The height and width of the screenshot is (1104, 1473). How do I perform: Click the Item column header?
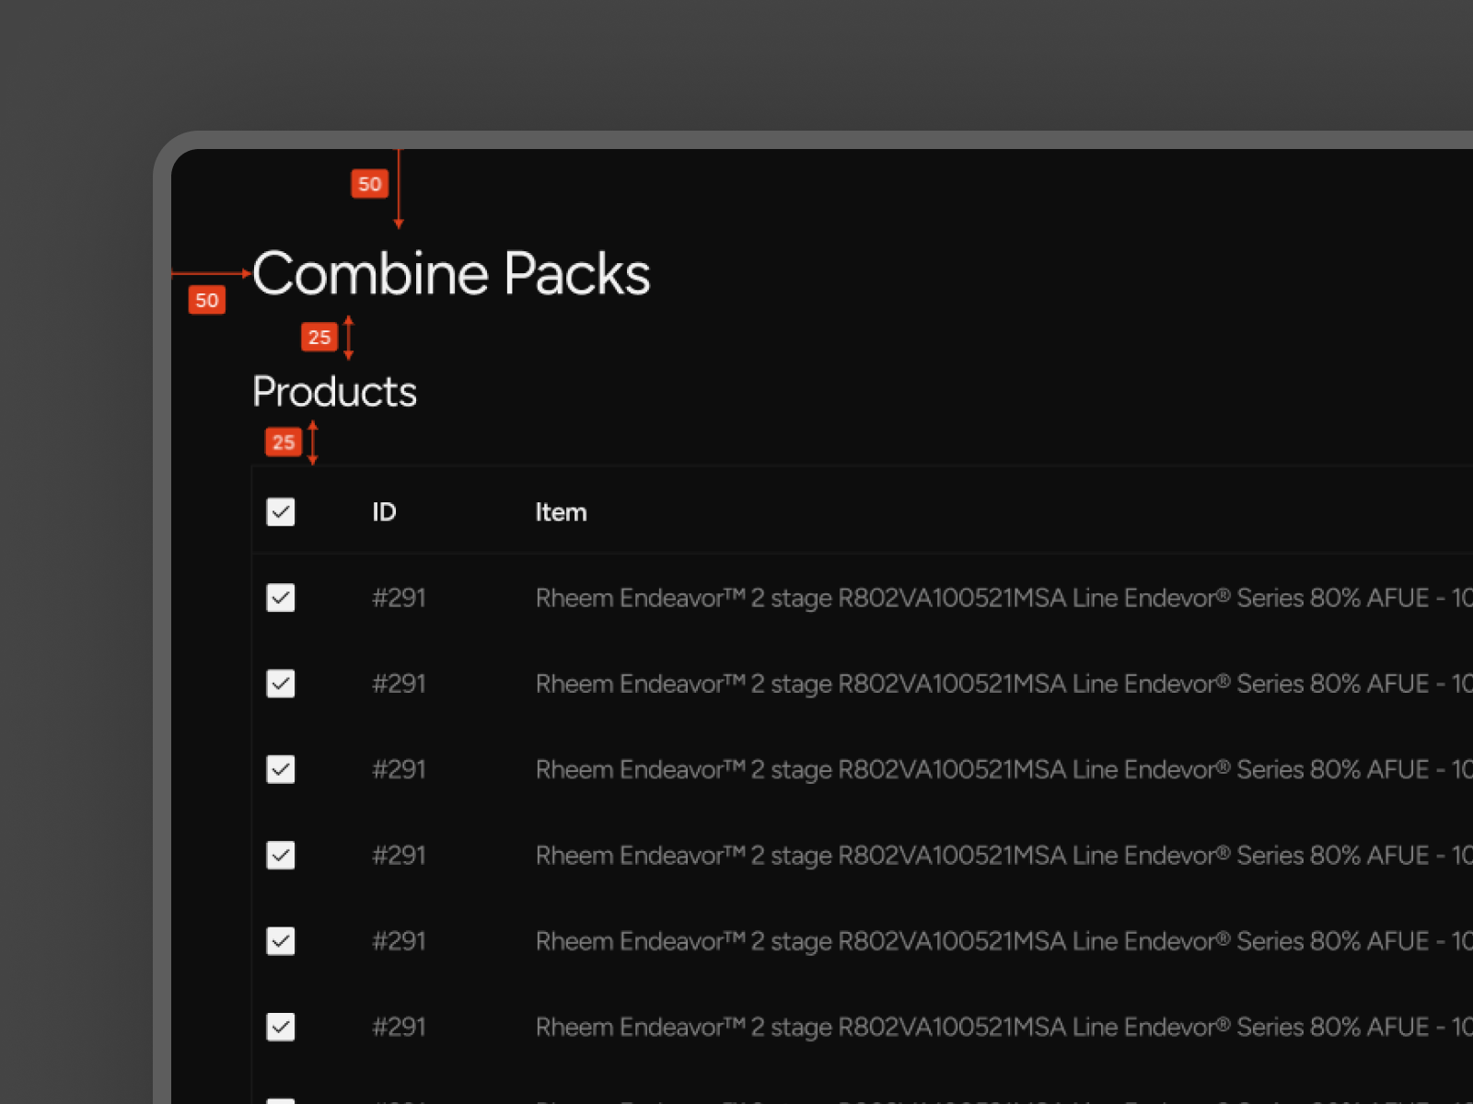(561, 512)
